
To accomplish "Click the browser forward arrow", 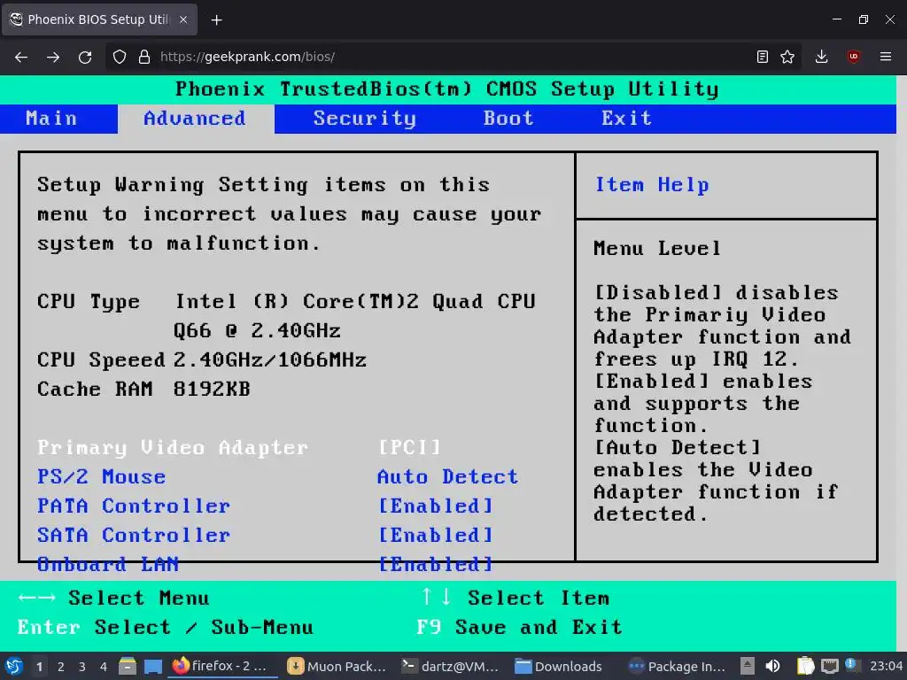I will [53, 57].
